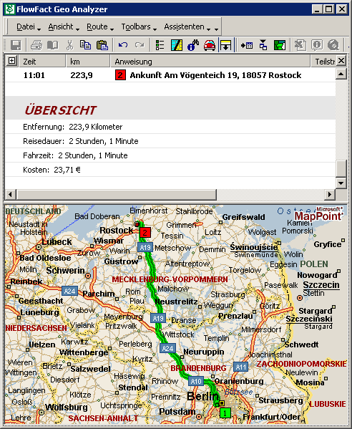Click the horizontal scroll right arrow

pos(330,194)
